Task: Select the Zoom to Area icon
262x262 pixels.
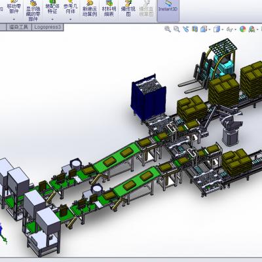Action: [177, 29]
